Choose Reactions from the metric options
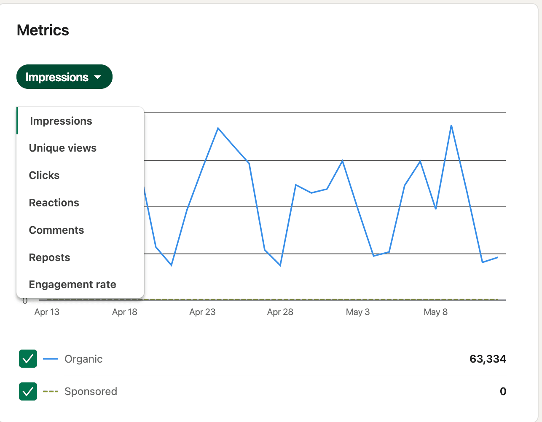542x422 pixels. [x=54, y=203]
